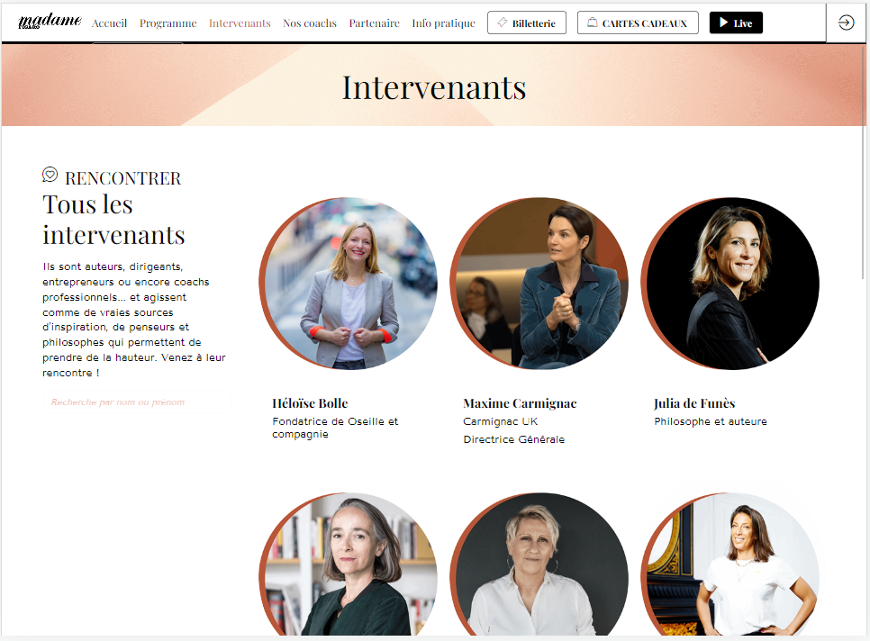
Task: Open the Nos coachs page
Action: point(310,23)
